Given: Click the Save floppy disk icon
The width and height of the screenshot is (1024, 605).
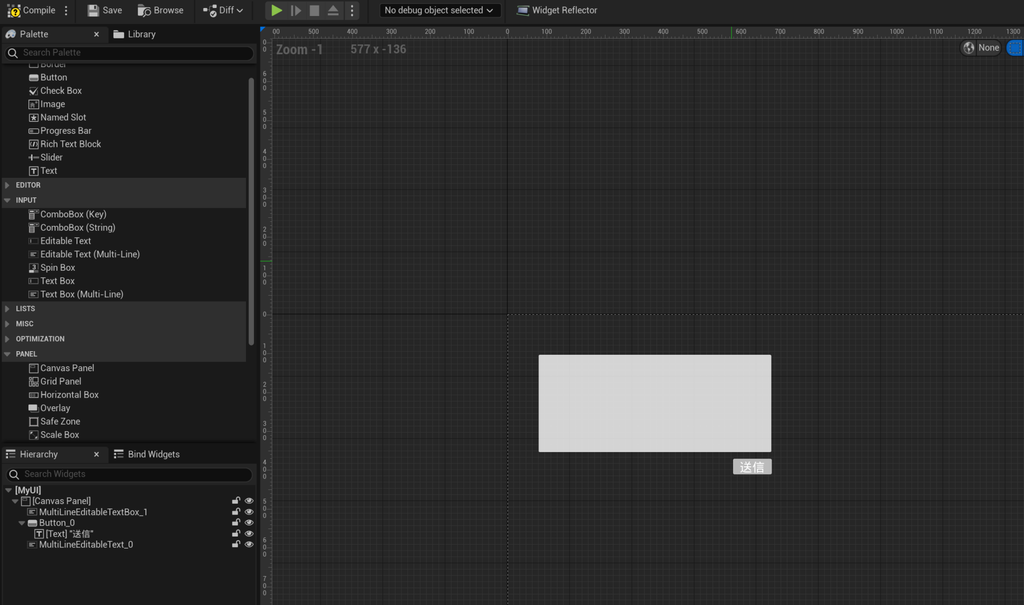Looking at the screenshot, I should click(93, 10).
